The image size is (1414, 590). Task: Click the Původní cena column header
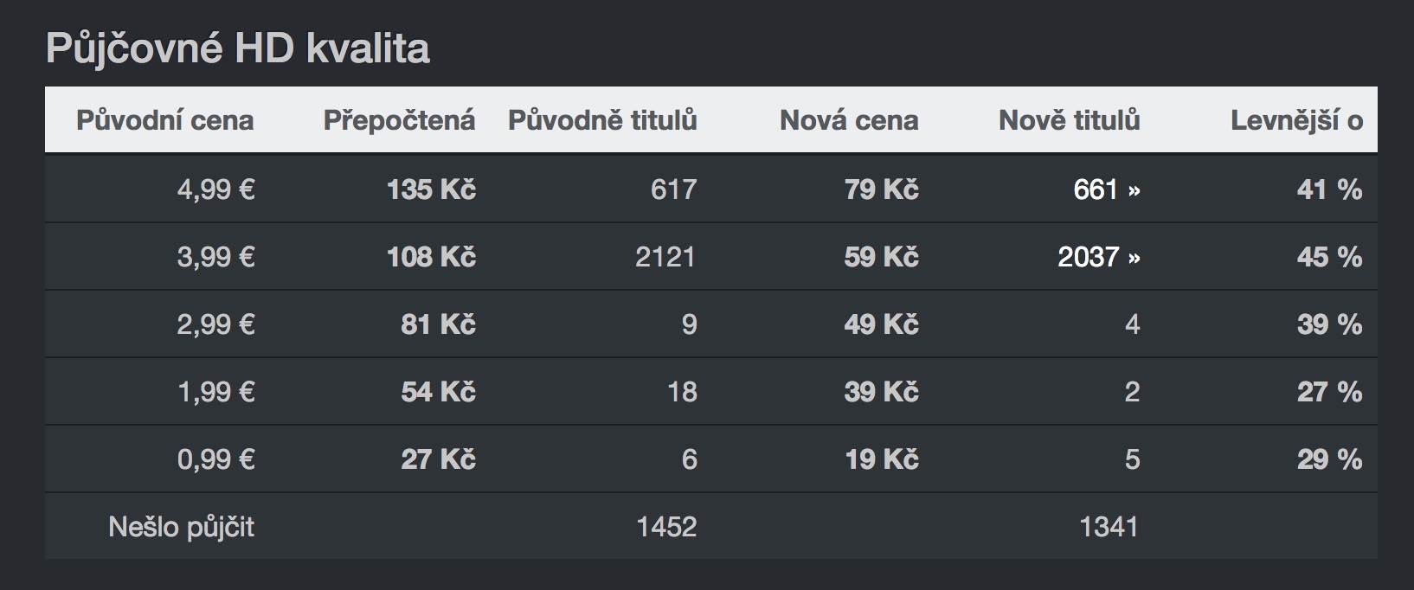click(x=164, y=120)
